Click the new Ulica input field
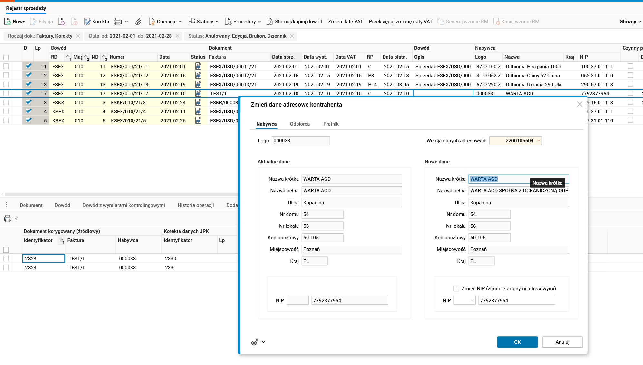 (x=518, y=203)
